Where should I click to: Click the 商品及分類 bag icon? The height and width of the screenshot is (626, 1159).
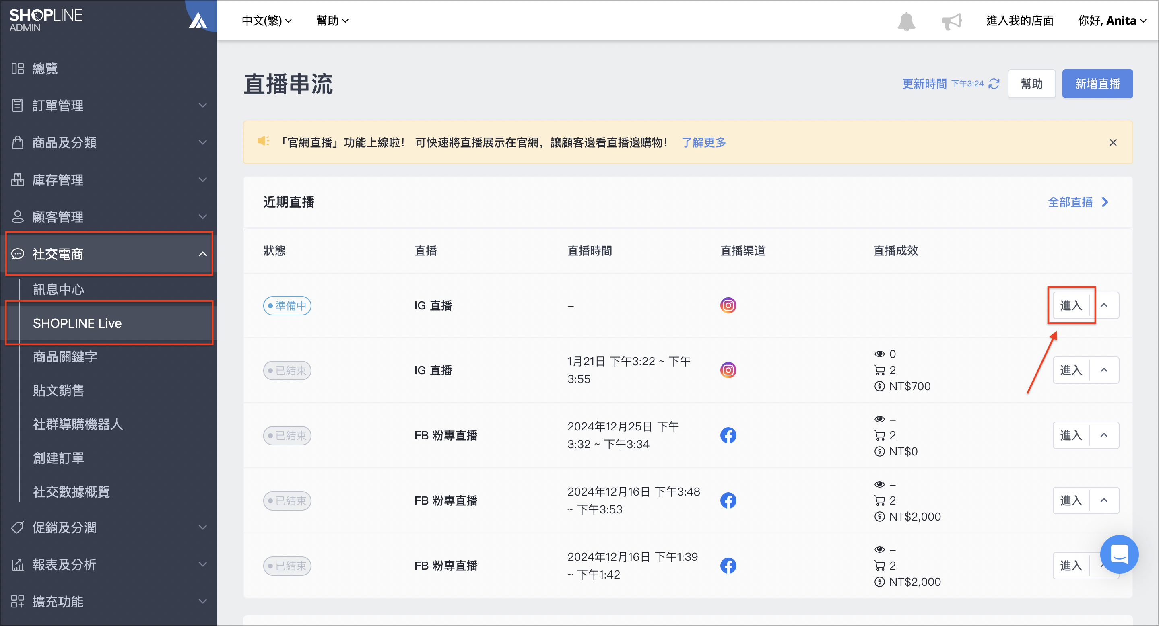point(18,142)
